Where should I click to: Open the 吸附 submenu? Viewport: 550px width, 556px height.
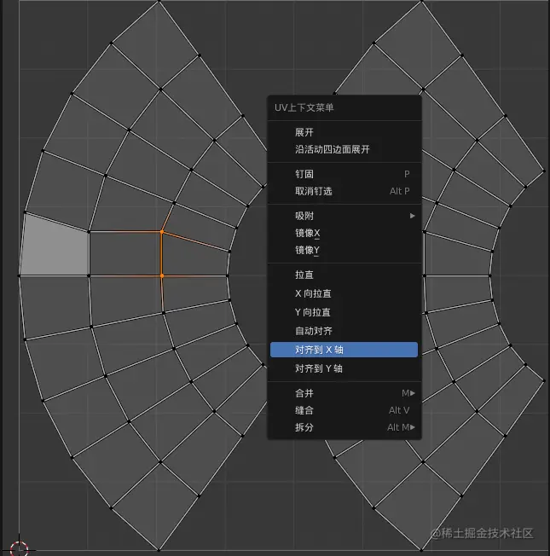pos(344,216)
